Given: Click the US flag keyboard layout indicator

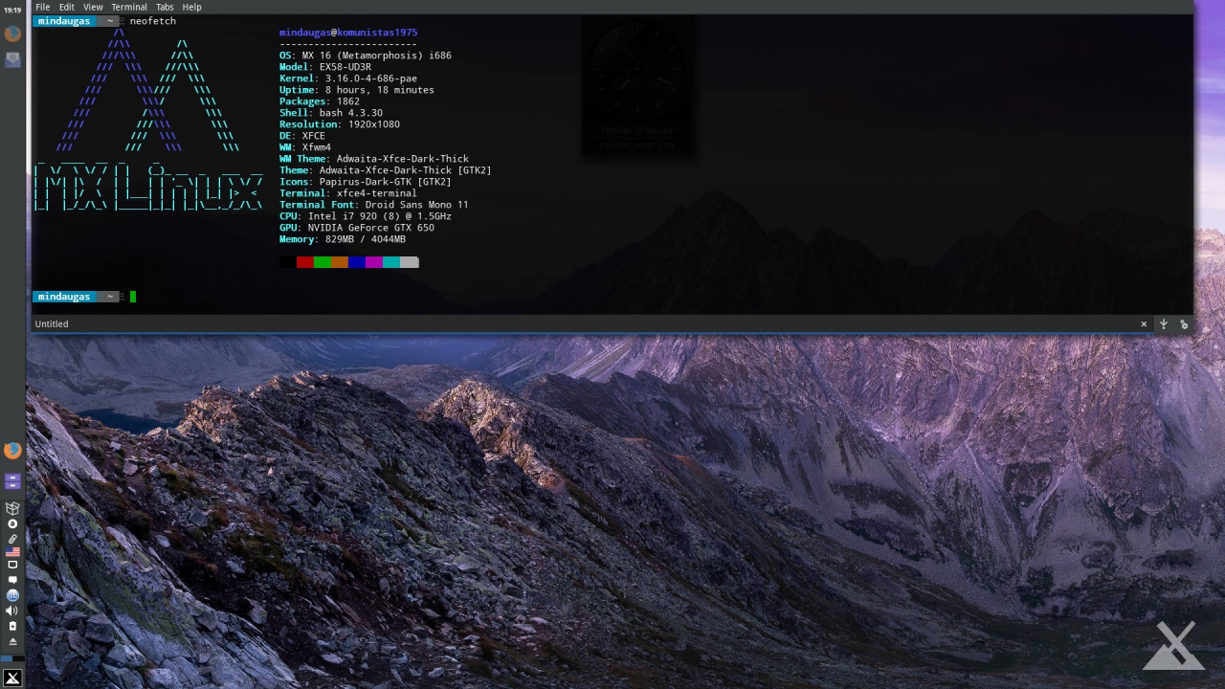Looking at the screenshot, I should click(12, 552).
